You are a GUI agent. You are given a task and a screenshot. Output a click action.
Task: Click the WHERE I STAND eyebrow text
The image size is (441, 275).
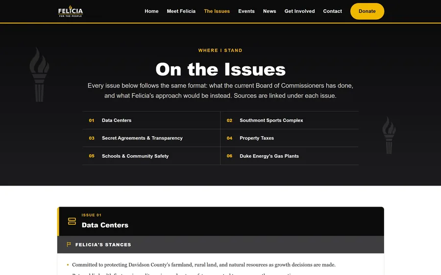click(x=220, y=50)
